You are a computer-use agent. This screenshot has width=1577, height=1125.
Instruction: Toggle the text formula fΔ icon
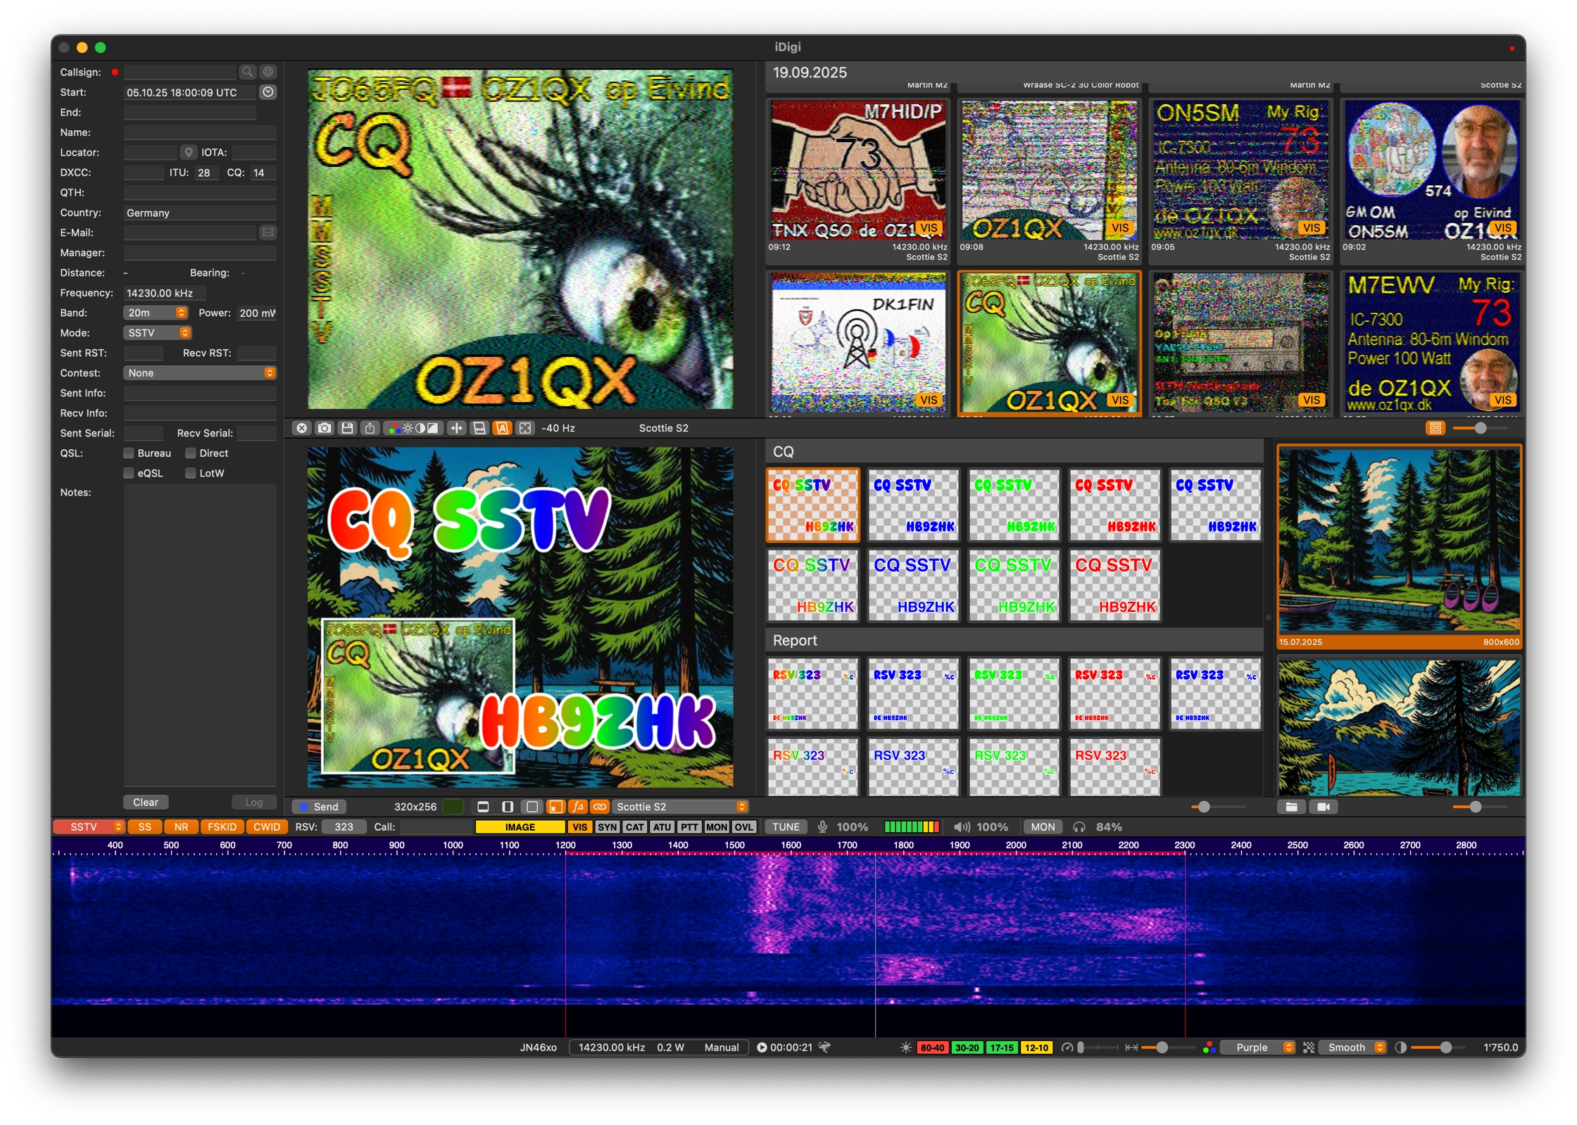point(578,807)
